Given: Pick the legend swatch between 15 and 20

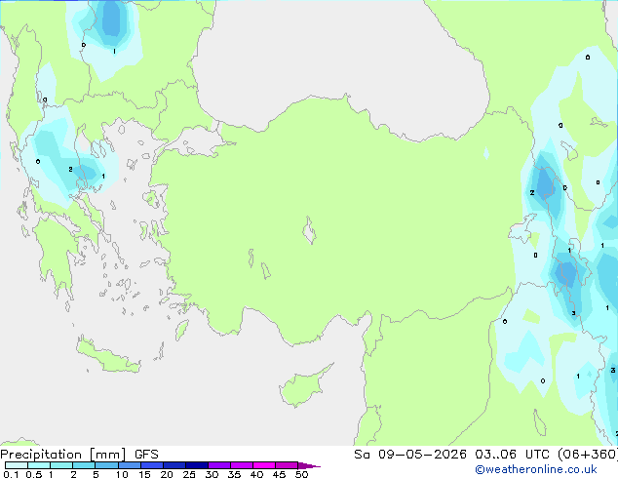Looking at the screenshot, I should coord(152,465).
